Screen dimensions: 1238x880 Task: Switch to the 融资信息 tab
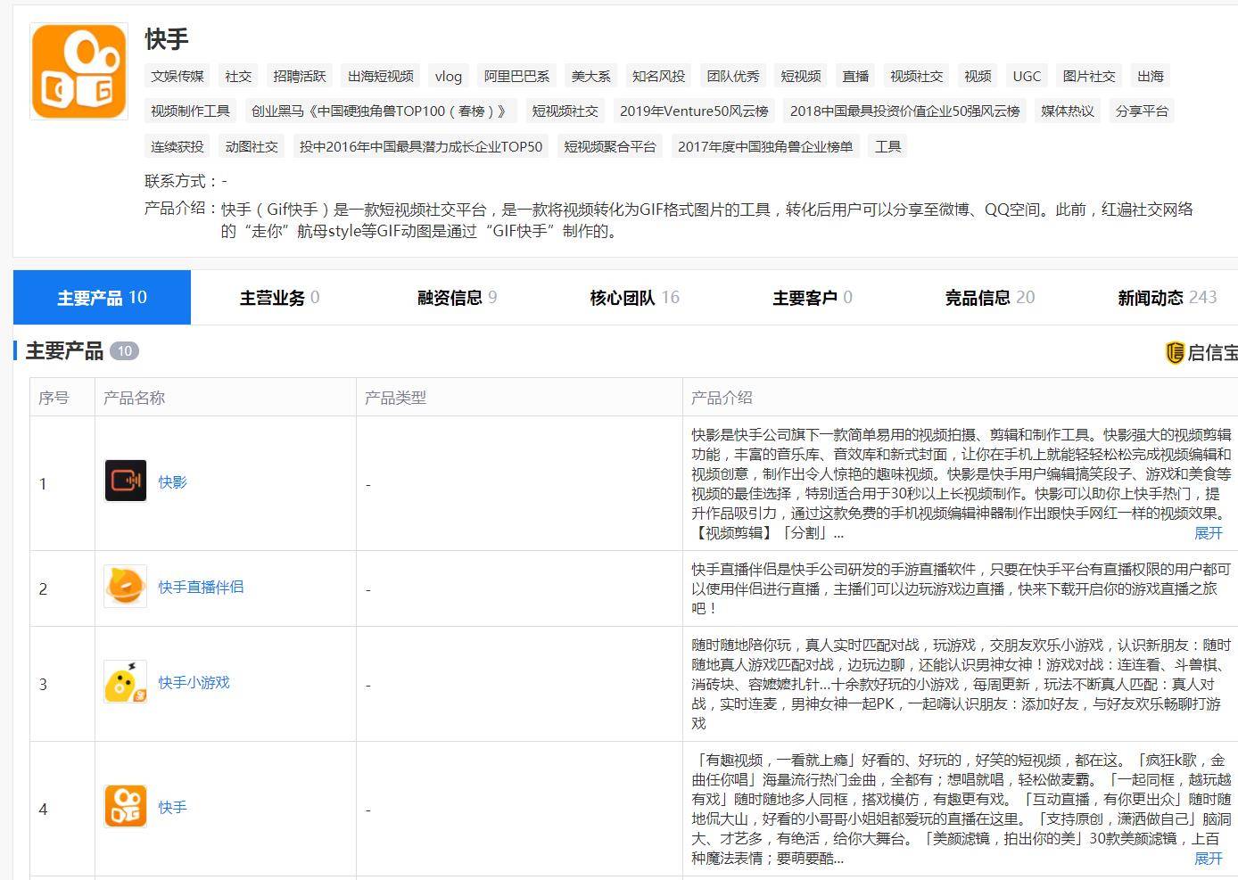[x=457, y=298]
